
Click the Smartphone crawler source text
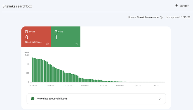click(x=148, y=17)
